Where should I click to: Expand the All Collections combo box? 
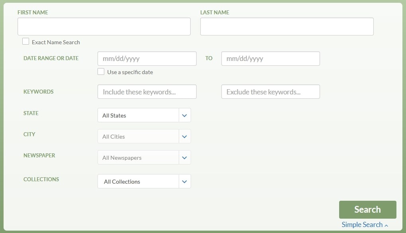tap(144, 182)
